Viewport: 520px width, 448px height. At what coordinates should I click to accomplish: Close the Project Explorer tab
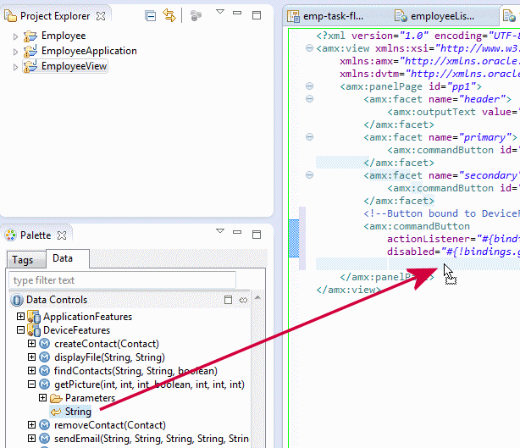pyautogui.click(x=101, y=16)
